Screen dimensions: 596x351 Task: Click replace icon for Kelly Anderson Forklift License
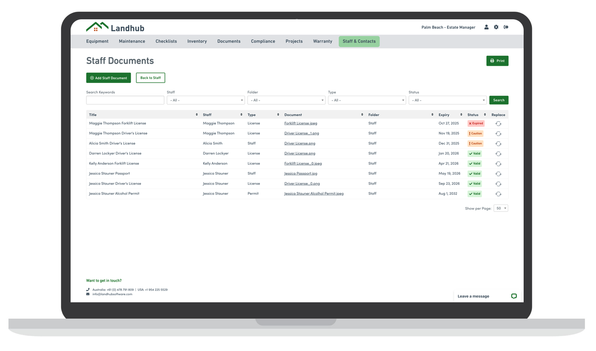(498, 164)
